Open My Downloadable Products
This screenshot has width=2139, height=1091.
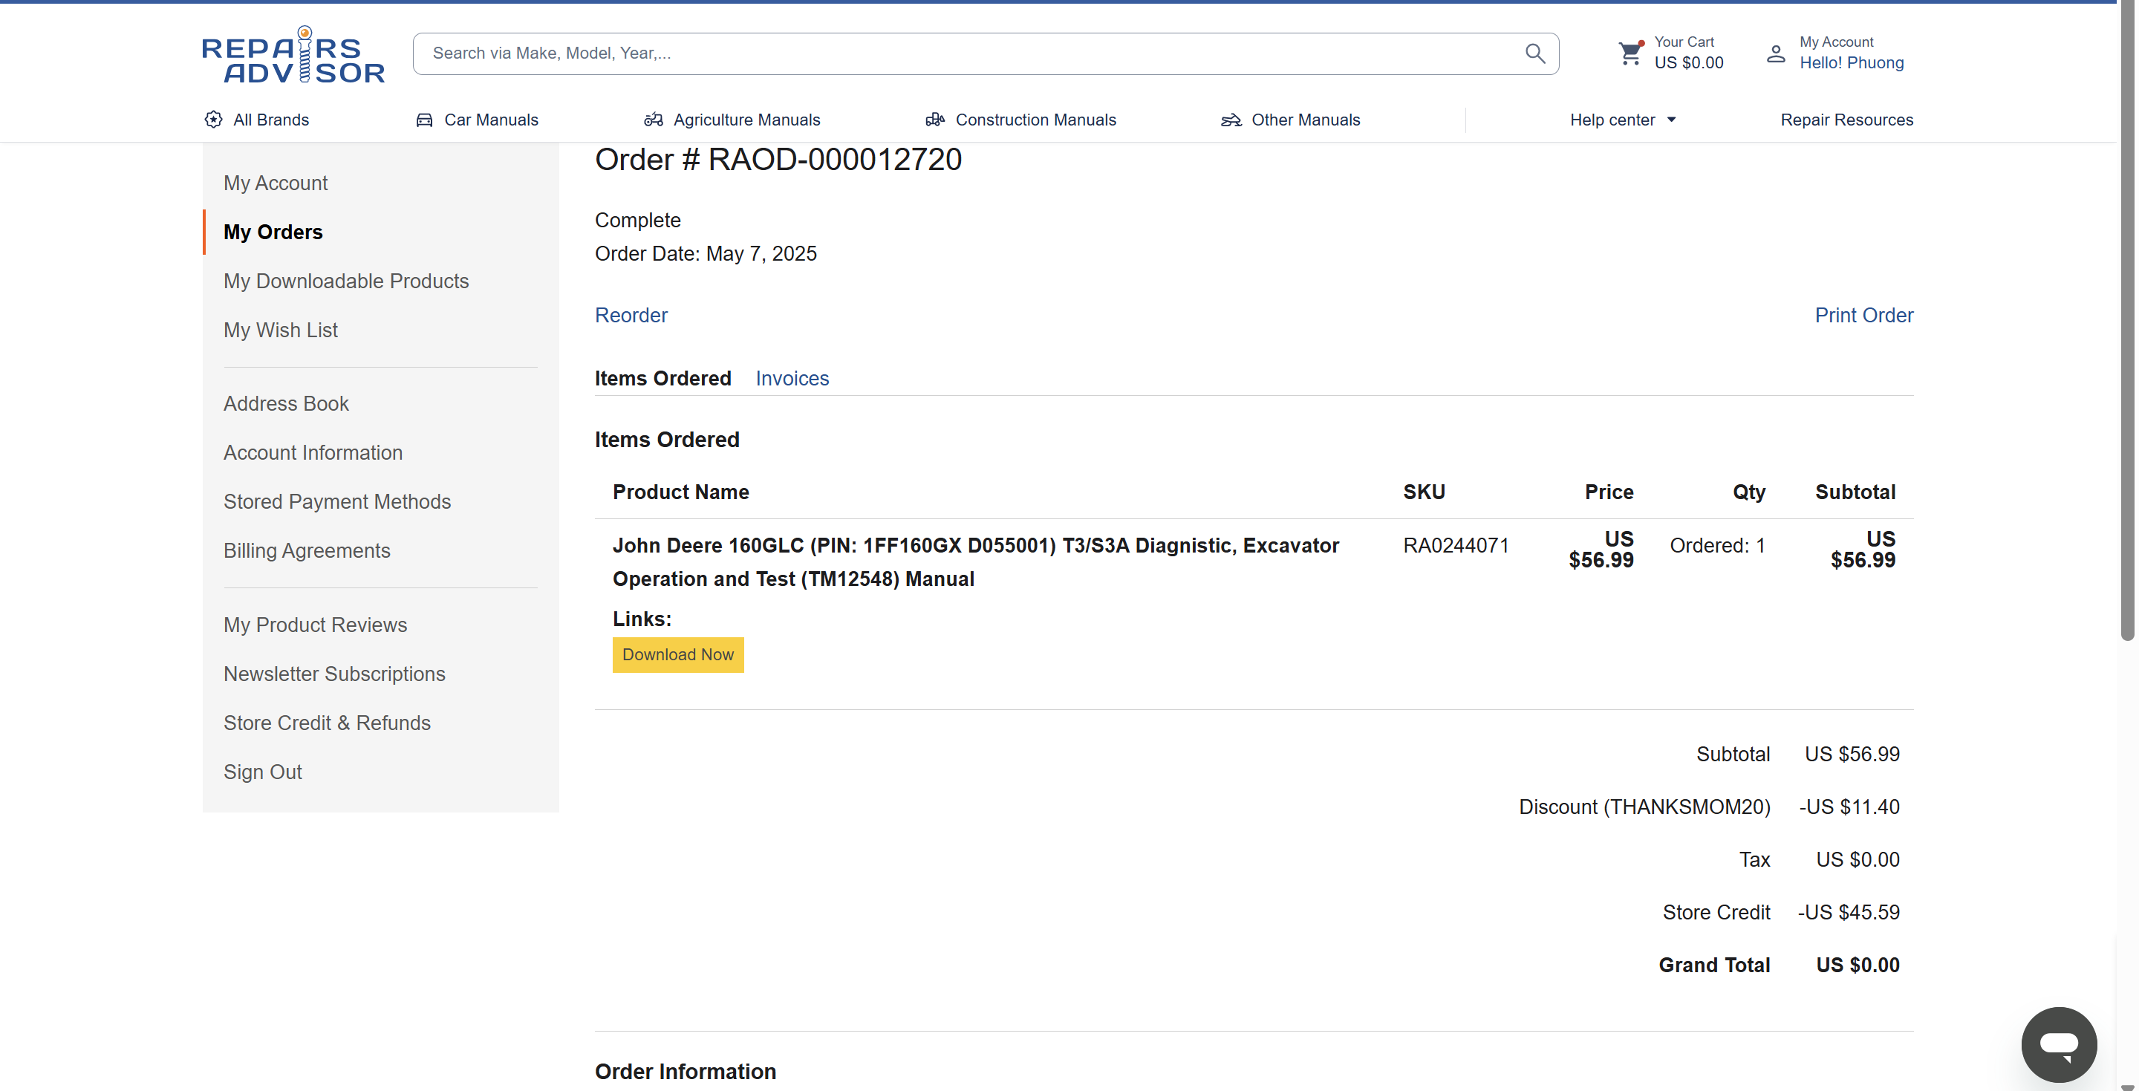click(x=346, y=281)
